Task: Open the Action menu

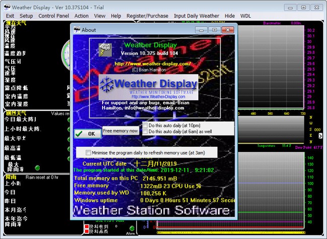Action: click(81, 16)
